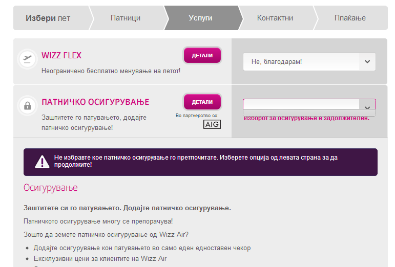
Task: Open the WIZZ FLEX 'Не, благодарам!' dropdown
Action: (309, 61)
